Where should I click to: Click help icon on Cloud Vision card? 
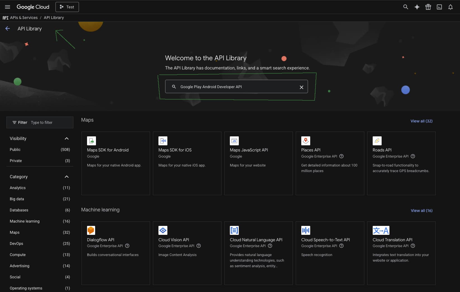[x=199, y=246]
